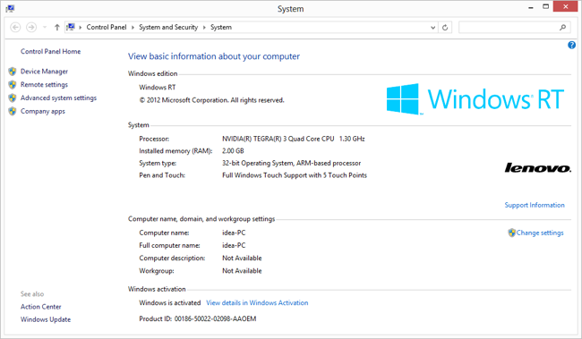Click the Windows is activated text
This screenshot has width=582, height=339.
click(169, 302)
